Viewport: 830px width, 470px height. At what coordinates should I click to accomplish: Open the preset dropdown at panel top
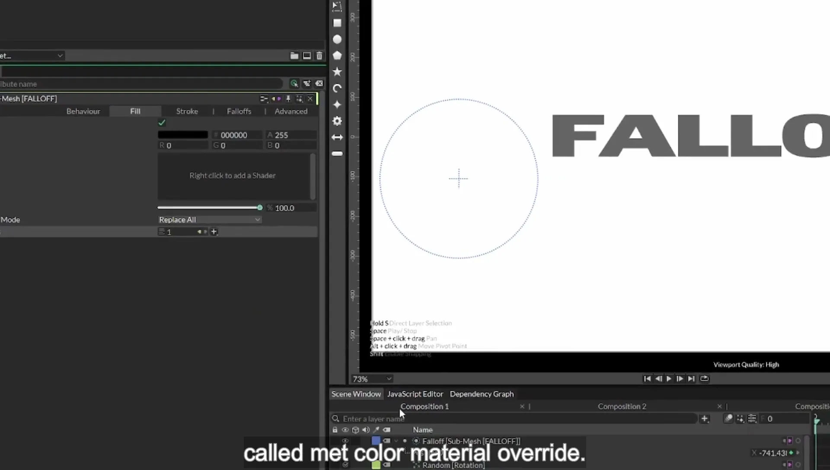point(32,56)
